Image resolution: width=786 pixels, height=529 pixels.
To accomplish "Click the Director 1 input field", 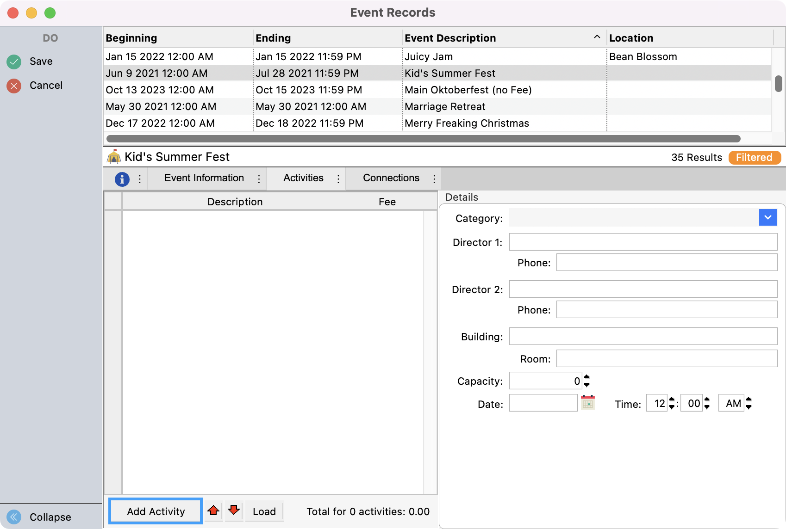I will [643, 242].
